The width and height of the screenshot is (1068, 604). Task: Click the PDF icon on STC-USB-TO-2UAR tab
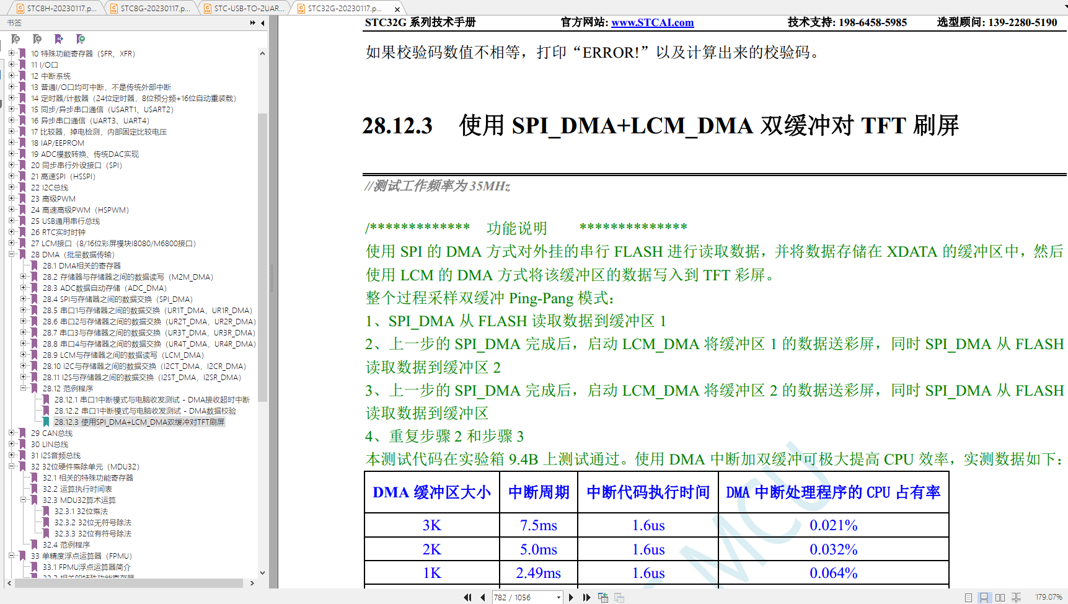(x=208, y=9)
